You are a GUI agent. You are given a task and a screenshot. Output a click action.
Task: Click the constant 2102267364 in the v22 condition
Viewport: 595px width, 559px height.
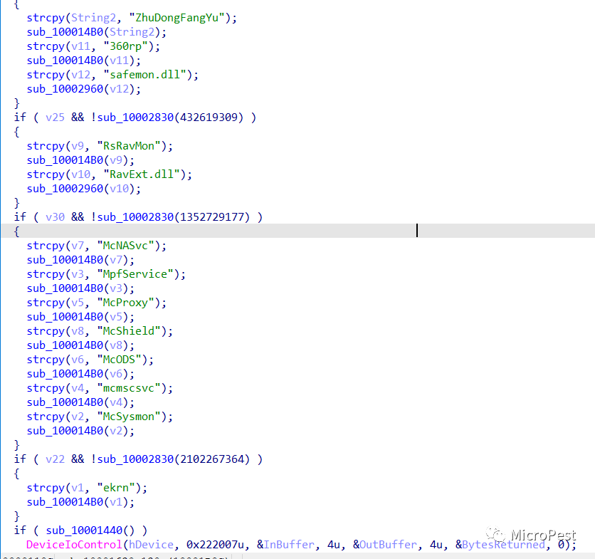tap(212, 459)
